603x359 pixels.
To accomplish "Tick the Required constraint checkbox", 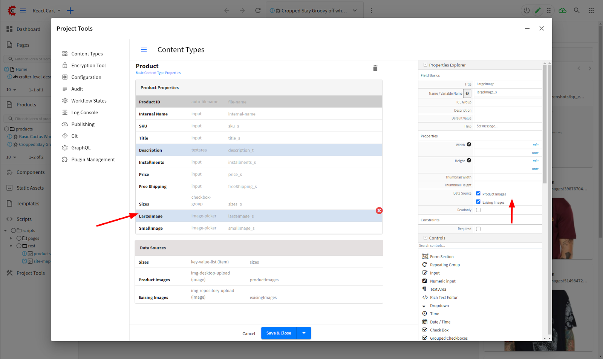I will point(478,229).
